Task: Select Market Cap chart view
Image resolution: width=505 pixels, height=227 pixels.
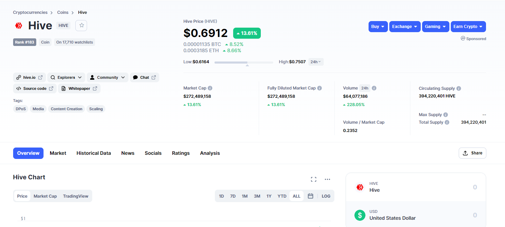Action: [45, 196]
